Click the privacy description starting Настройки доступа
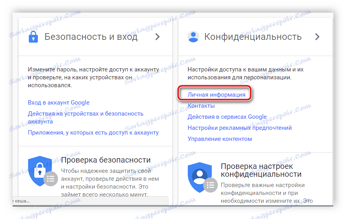 tap(246, 73)
